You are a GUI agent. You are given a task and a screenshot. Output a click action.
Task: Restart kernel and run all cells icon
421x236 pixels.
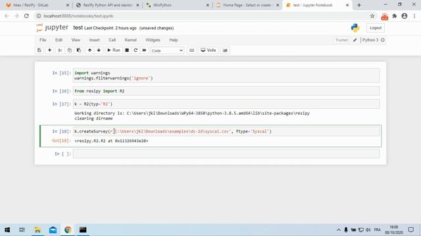pyautogui.click(x=144, y=50)
